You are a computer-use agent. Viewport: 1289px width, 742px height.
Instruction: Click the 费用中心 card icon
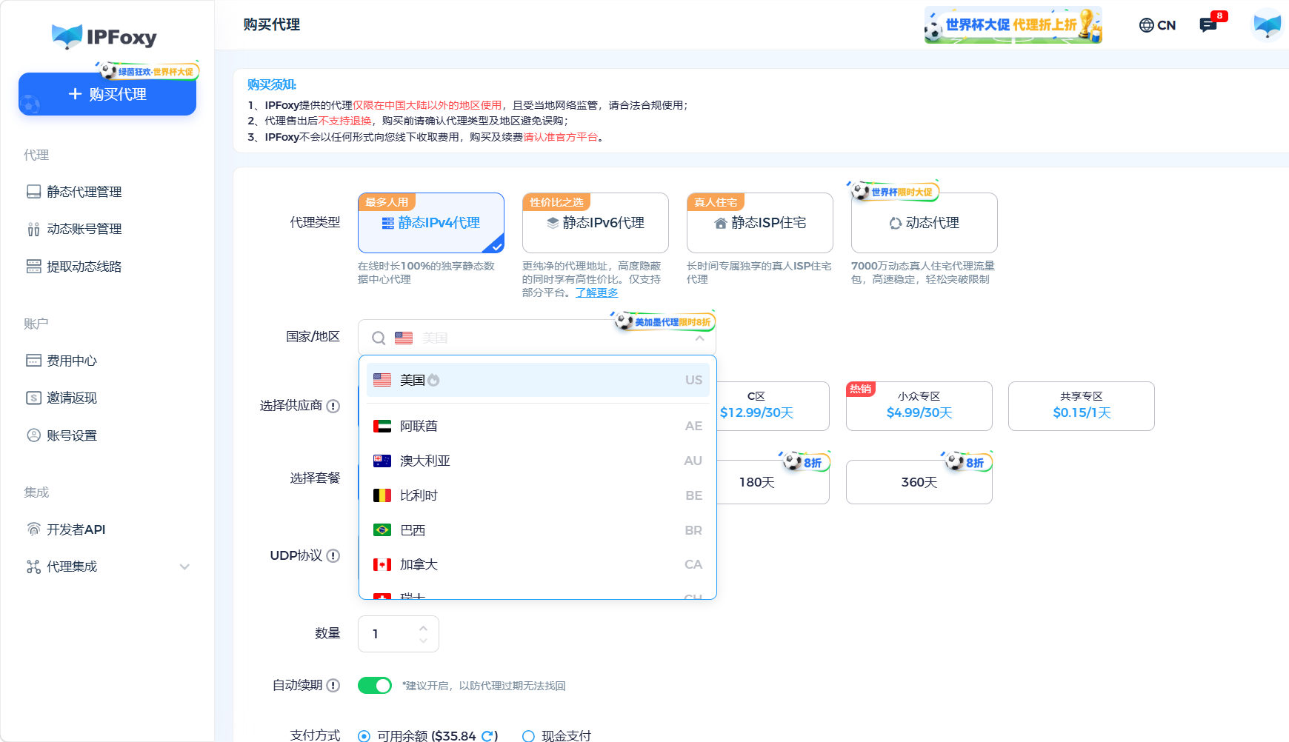click(33, 361)
